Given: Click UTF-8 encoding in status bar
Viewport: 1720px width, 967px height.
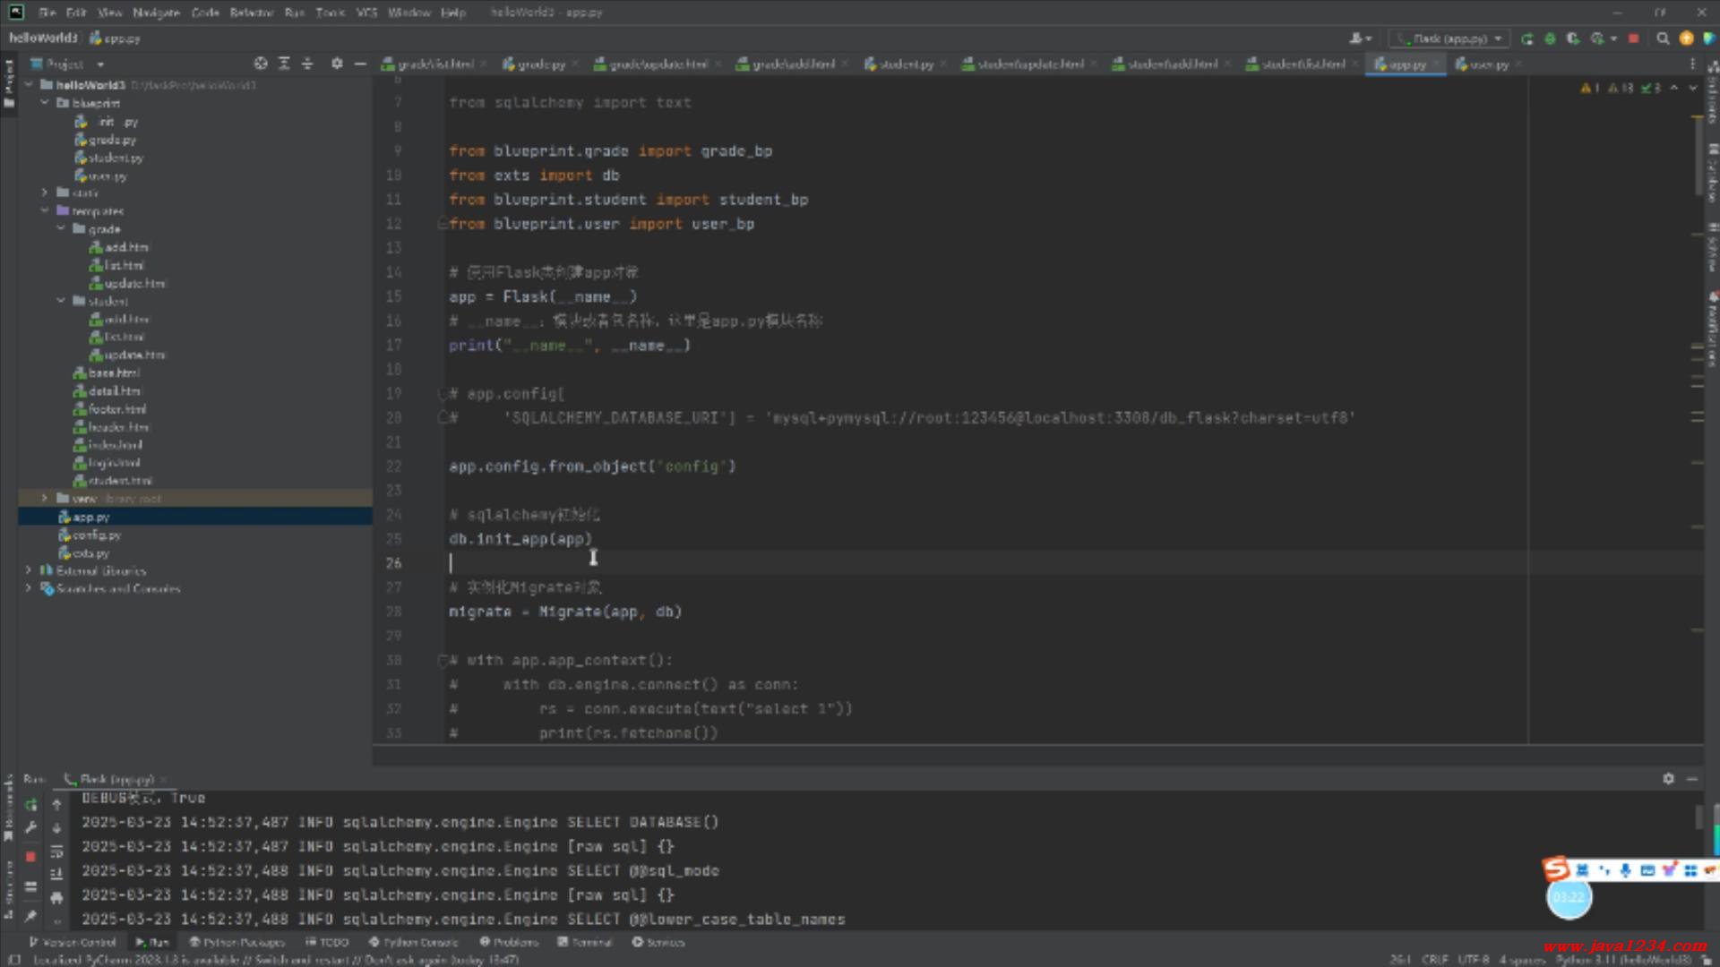Looking at the screenshot, I should (1474, 959).
